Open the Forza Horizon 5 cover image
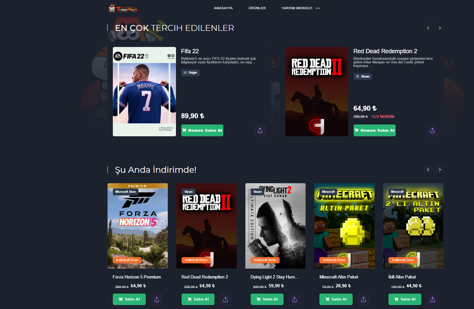This screenshot has height=309, width=474. [x=137, y=226]
